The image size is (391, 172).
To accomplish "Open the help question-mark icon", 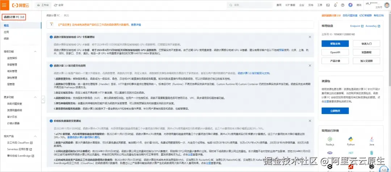I will [342, 5].
